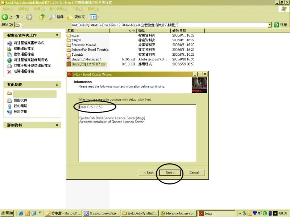Sort files by the 類型 column header
Screen dimensions: 290x217
pos(153,31)
